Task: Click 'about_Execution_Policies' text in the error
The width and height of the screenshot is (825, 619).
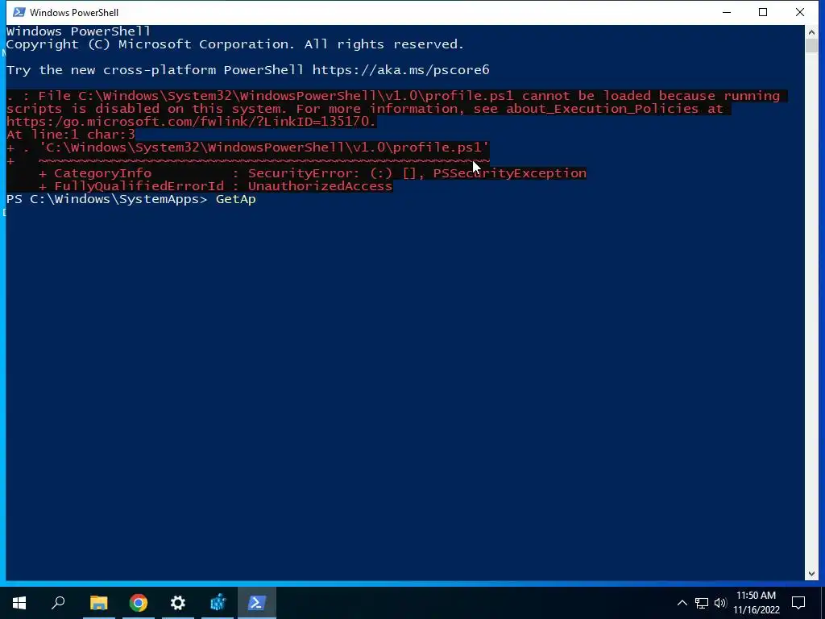Action: coord(603,109)
